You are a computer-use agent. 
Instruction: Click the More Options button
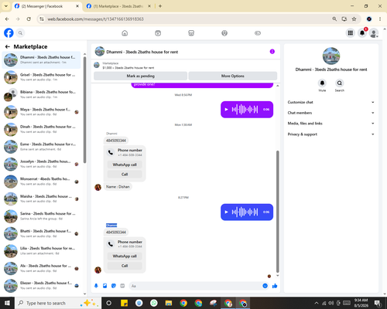coord(233,76)
